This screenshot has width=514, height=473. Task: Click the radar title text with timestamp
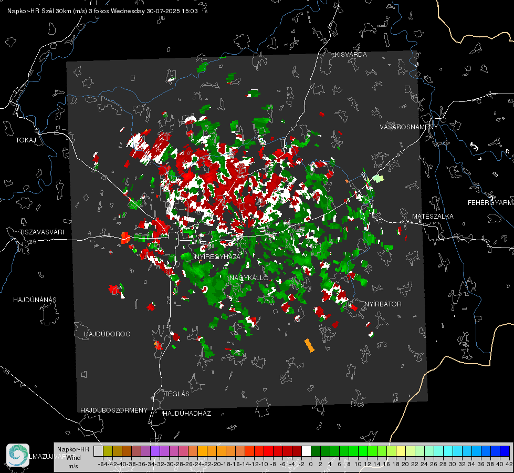click(x=102, y=11)
